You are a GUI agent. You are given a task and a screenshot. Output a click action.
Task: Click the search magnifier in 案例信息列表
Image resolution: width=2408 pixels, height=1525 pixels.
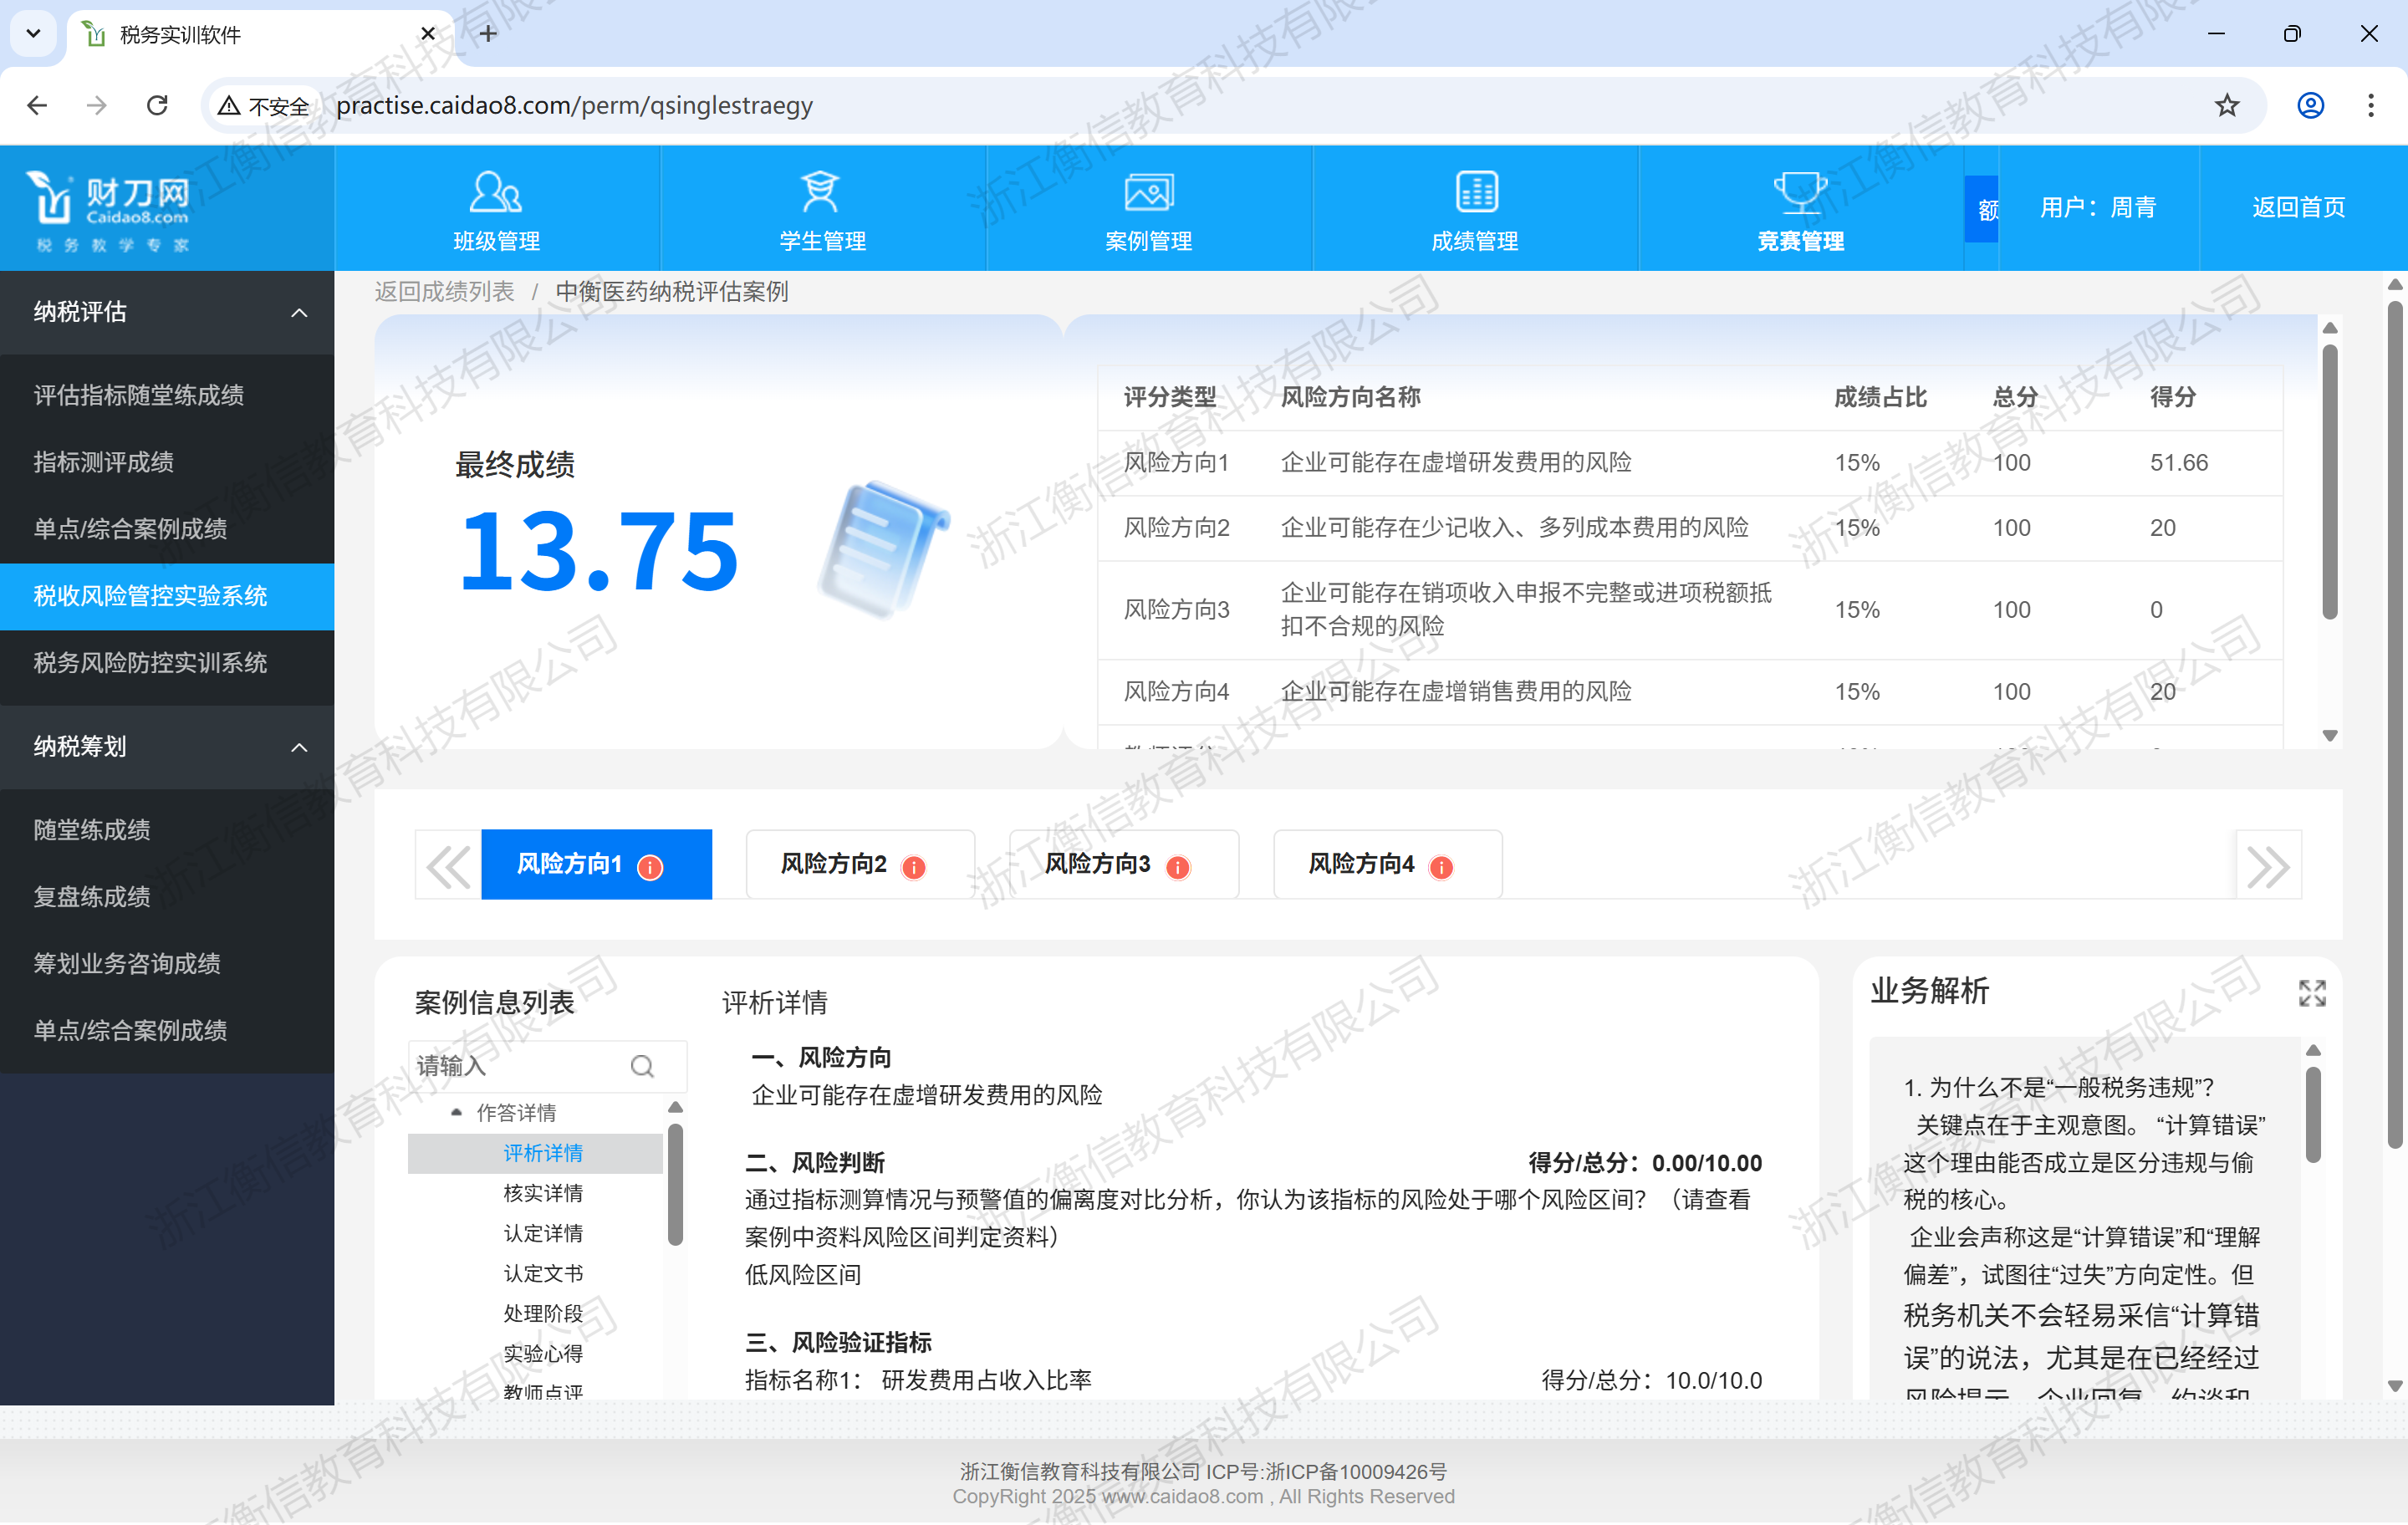(x=642, y=1066)
